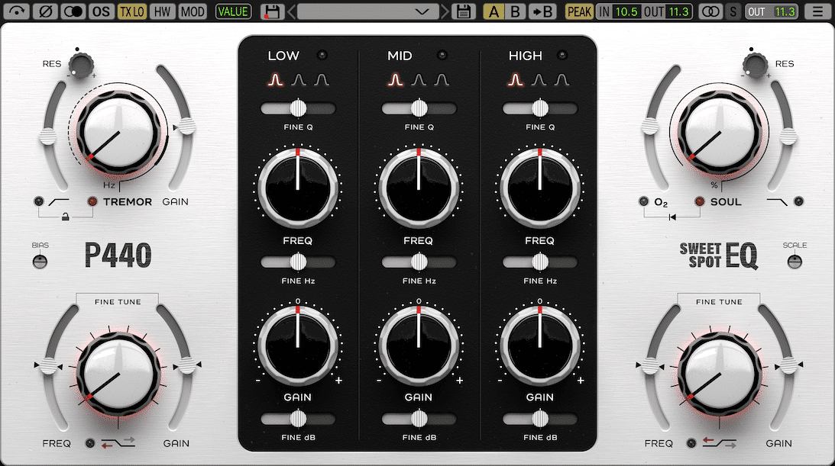Click the green VALUE button
The width and height of the screenshot is (835, 466).
pos(232,11)
